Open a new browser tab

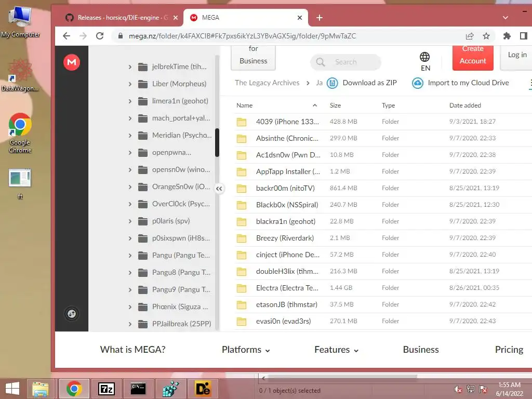(x=320, y=18)
